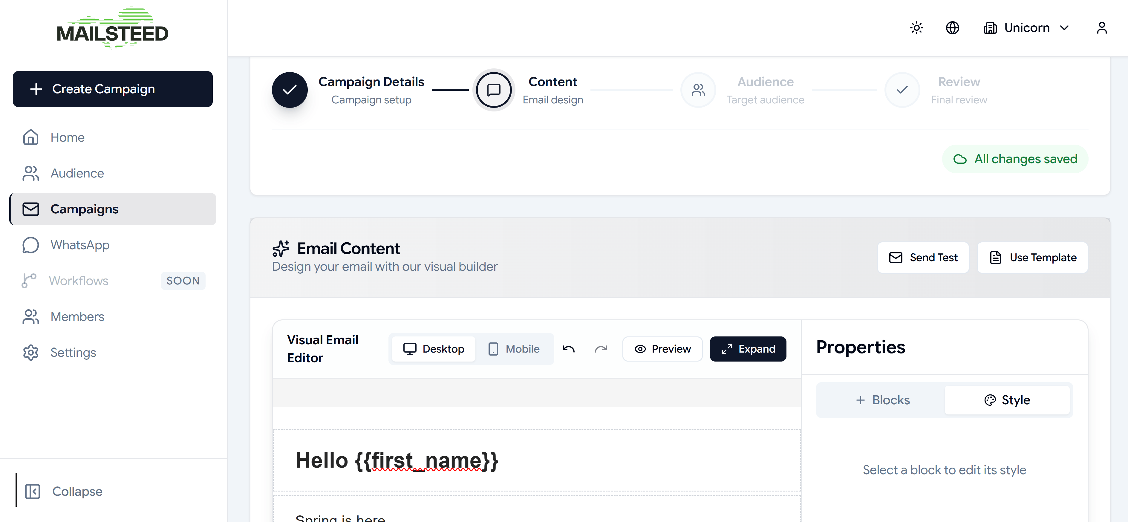Click the globe language icon in the header

pyautogui.click(x=952, y=27)
